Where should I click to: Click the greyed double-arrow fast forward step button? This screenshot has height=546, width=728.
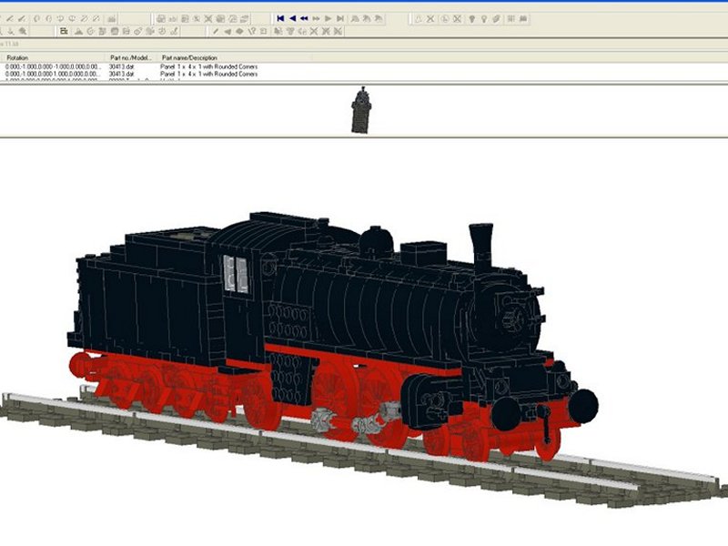316,18
